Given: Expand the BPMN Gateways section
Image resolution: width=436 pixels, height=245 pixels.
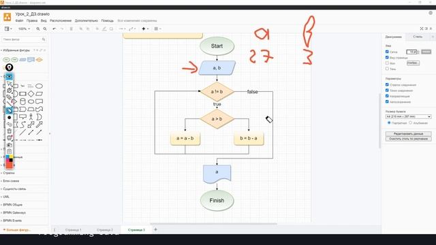Looking at the screenshot, I should coord(14,212).
